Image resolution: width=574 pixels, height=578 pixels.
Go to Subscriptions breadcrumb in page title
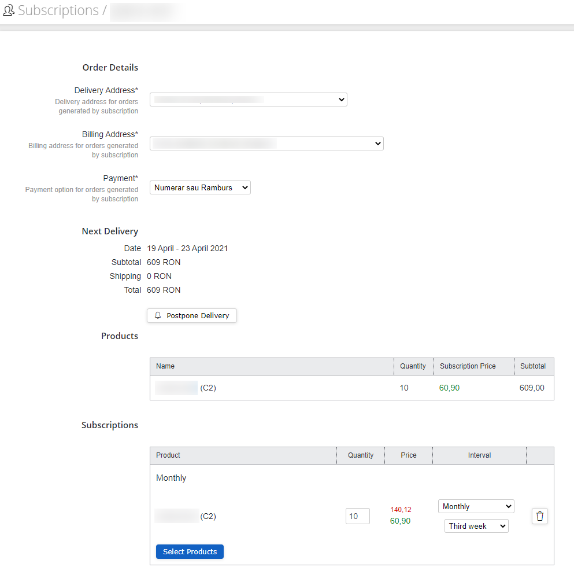pyautogui.click(x=58, y=10)
